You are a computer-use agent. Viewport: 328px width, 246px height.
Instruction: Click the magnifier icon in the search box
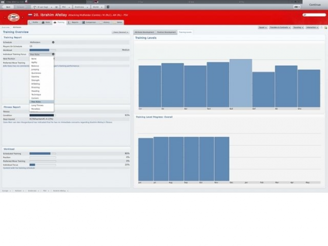(305, 15)
